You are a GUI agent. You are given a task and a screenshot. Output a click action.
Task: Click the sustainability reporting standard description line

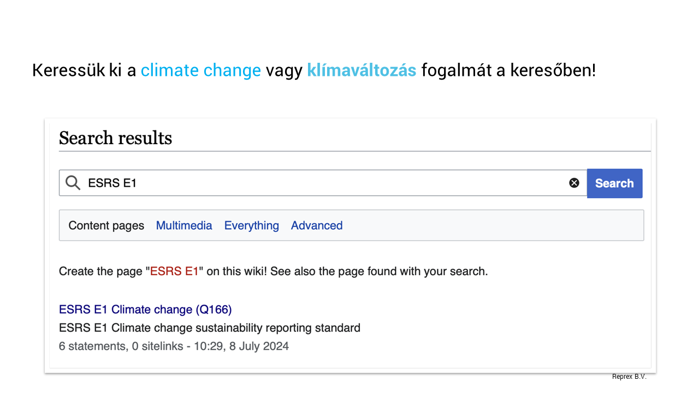click(x=209, y=328)
